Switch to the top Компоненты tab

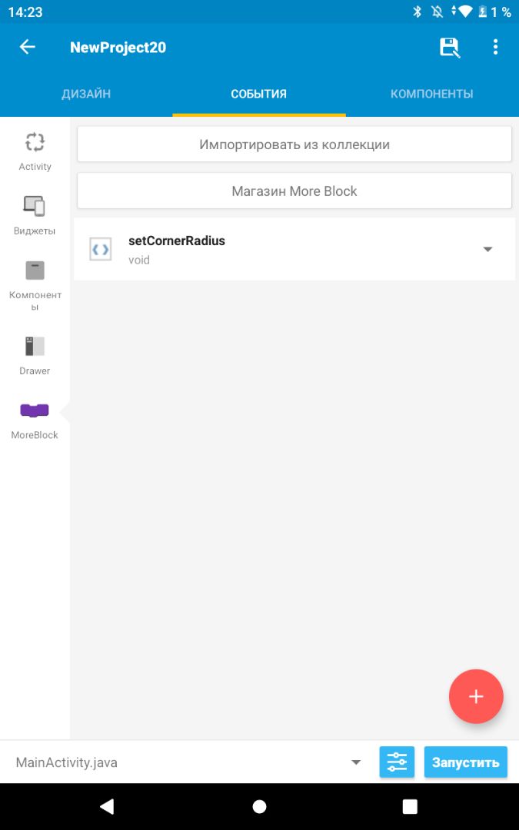click(431, 94)
